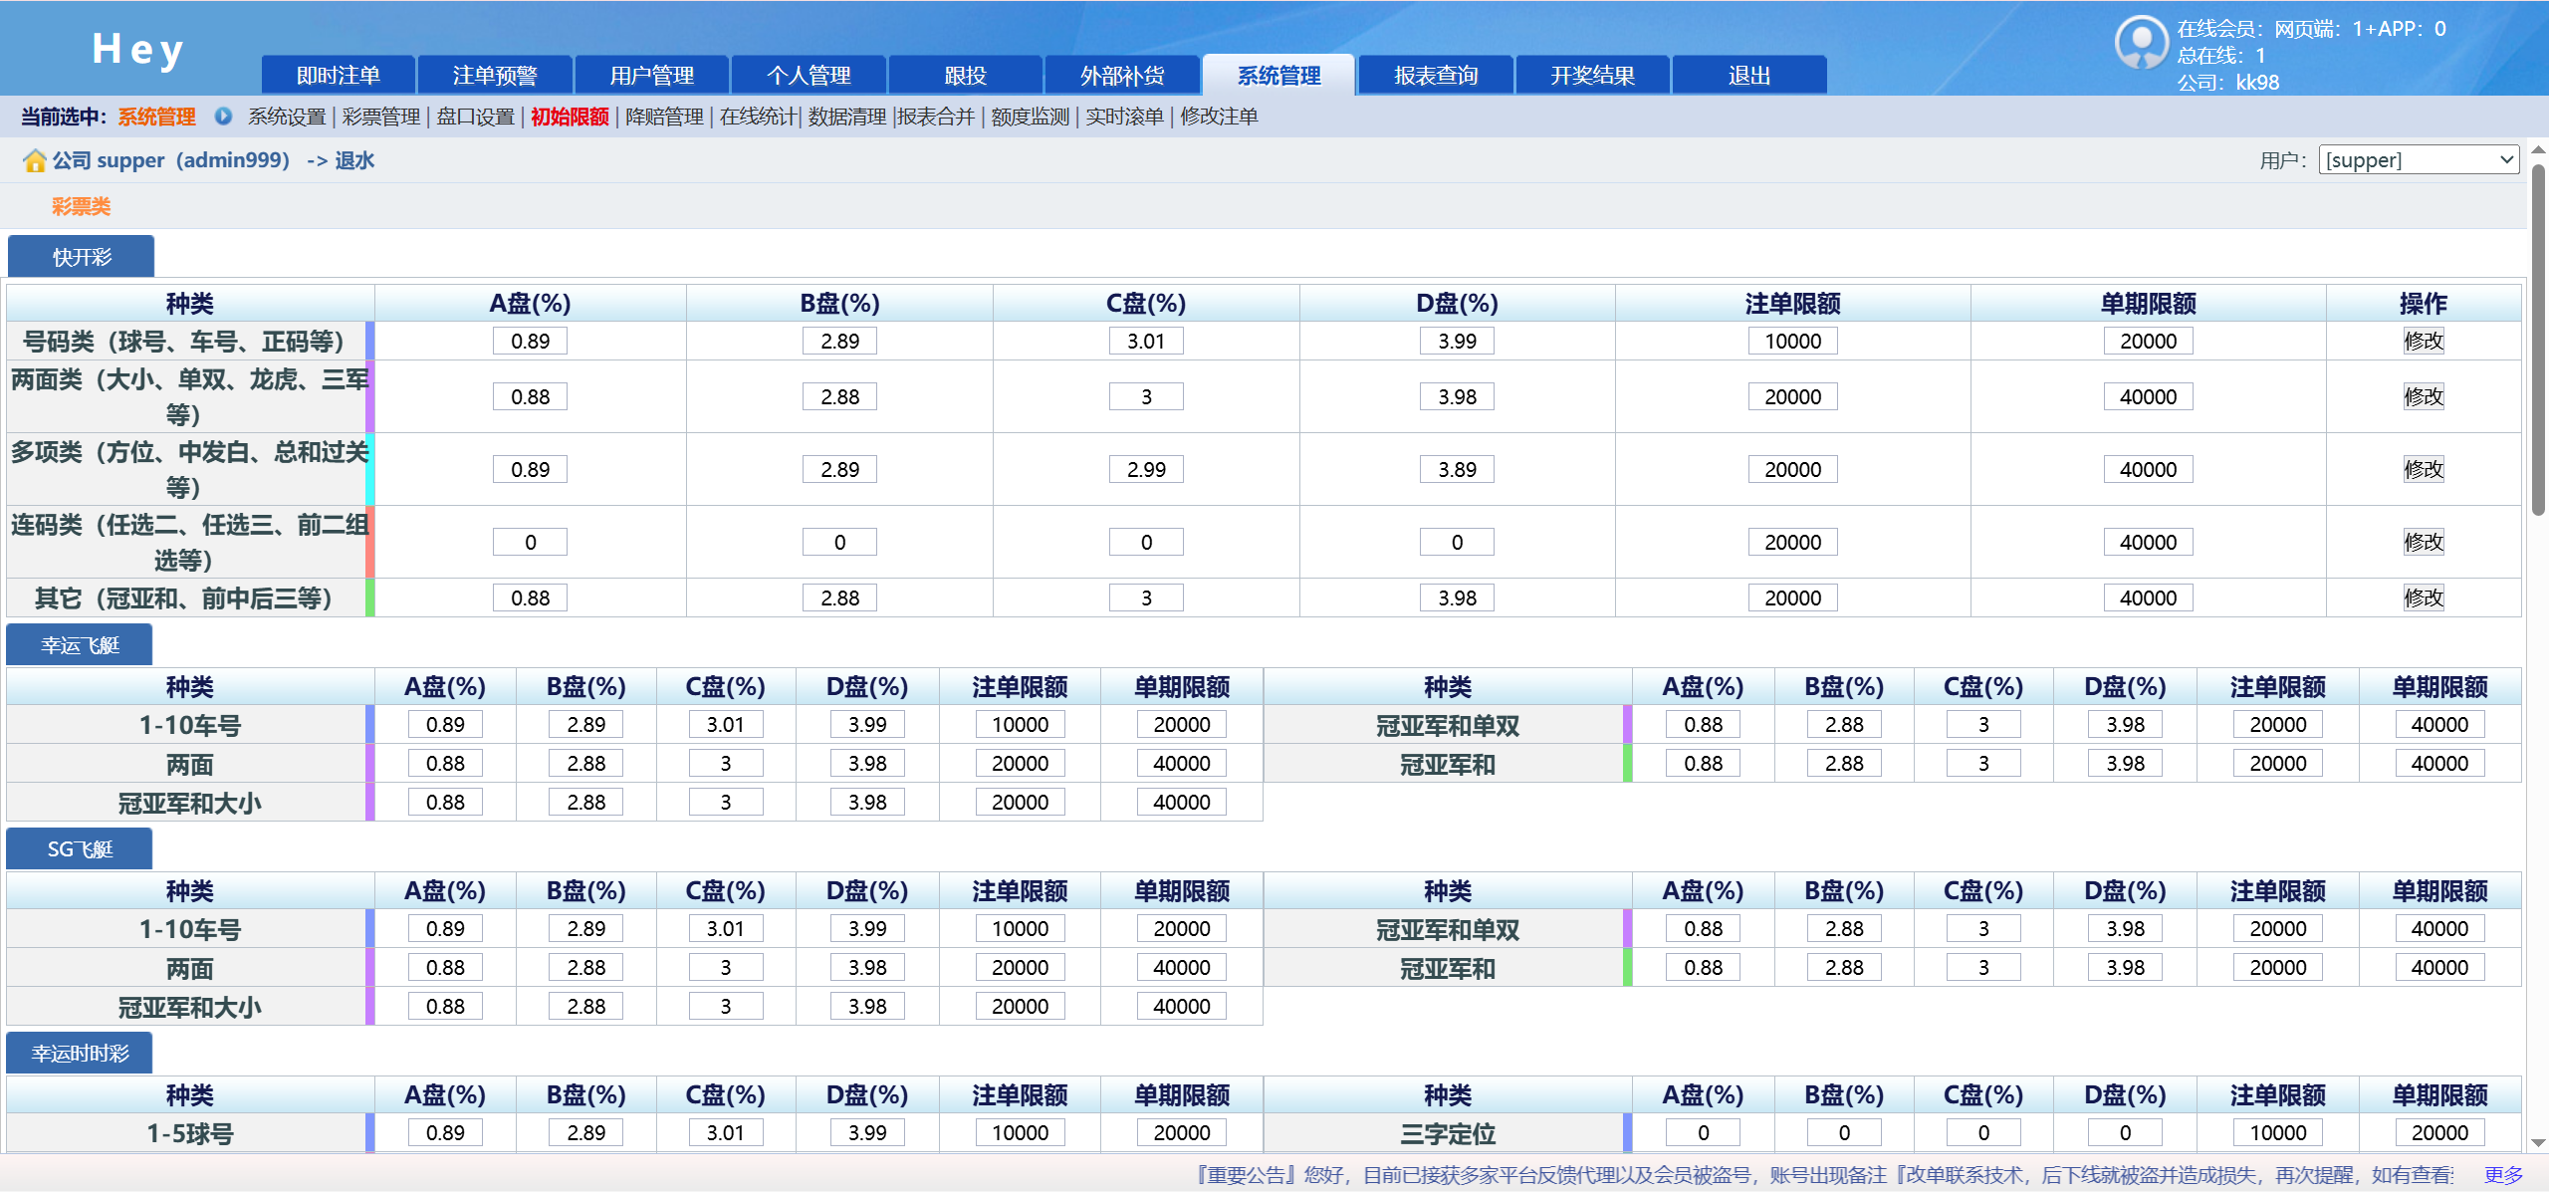2549x1194 pixels.
Task: Click the cyan color strip on 多项类 row
Action: coord(369,469)
